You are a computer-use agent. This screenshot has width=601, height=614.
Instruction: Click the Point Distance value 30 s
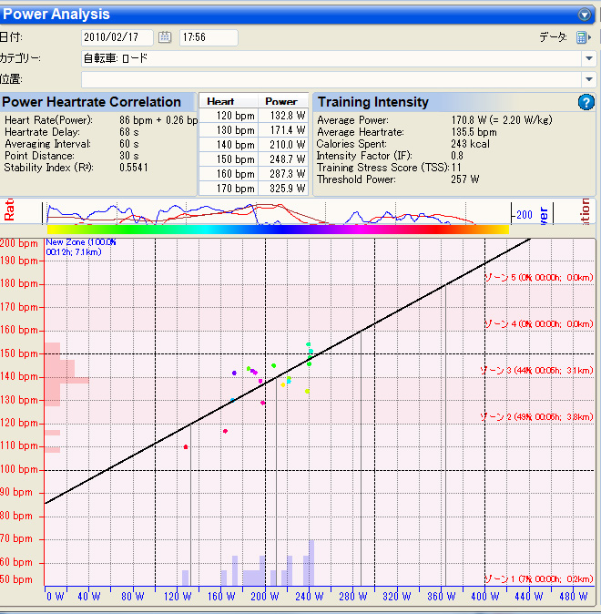tap(129, 156)
